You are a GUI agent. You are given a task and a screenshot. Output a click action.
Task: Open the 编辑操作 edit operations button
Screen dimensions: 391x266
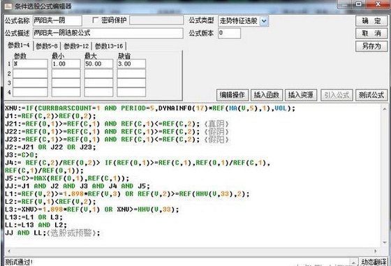coord(232,95)
